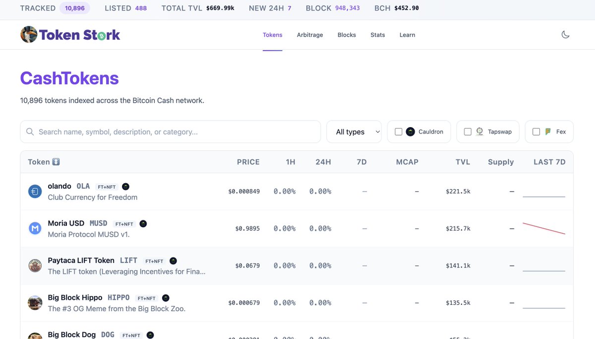Click the NEW 24H 7 stat
The width and height of the screenshot is (595, 339).
pyautogui.click(x=270, y=8)
